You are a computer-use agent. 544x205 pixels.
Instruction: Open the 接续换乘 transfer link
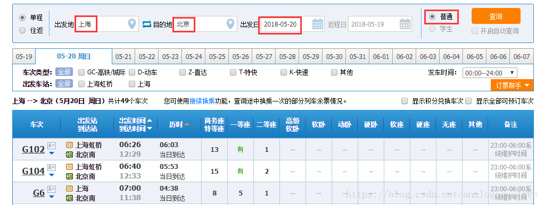(x=202, y=101)
